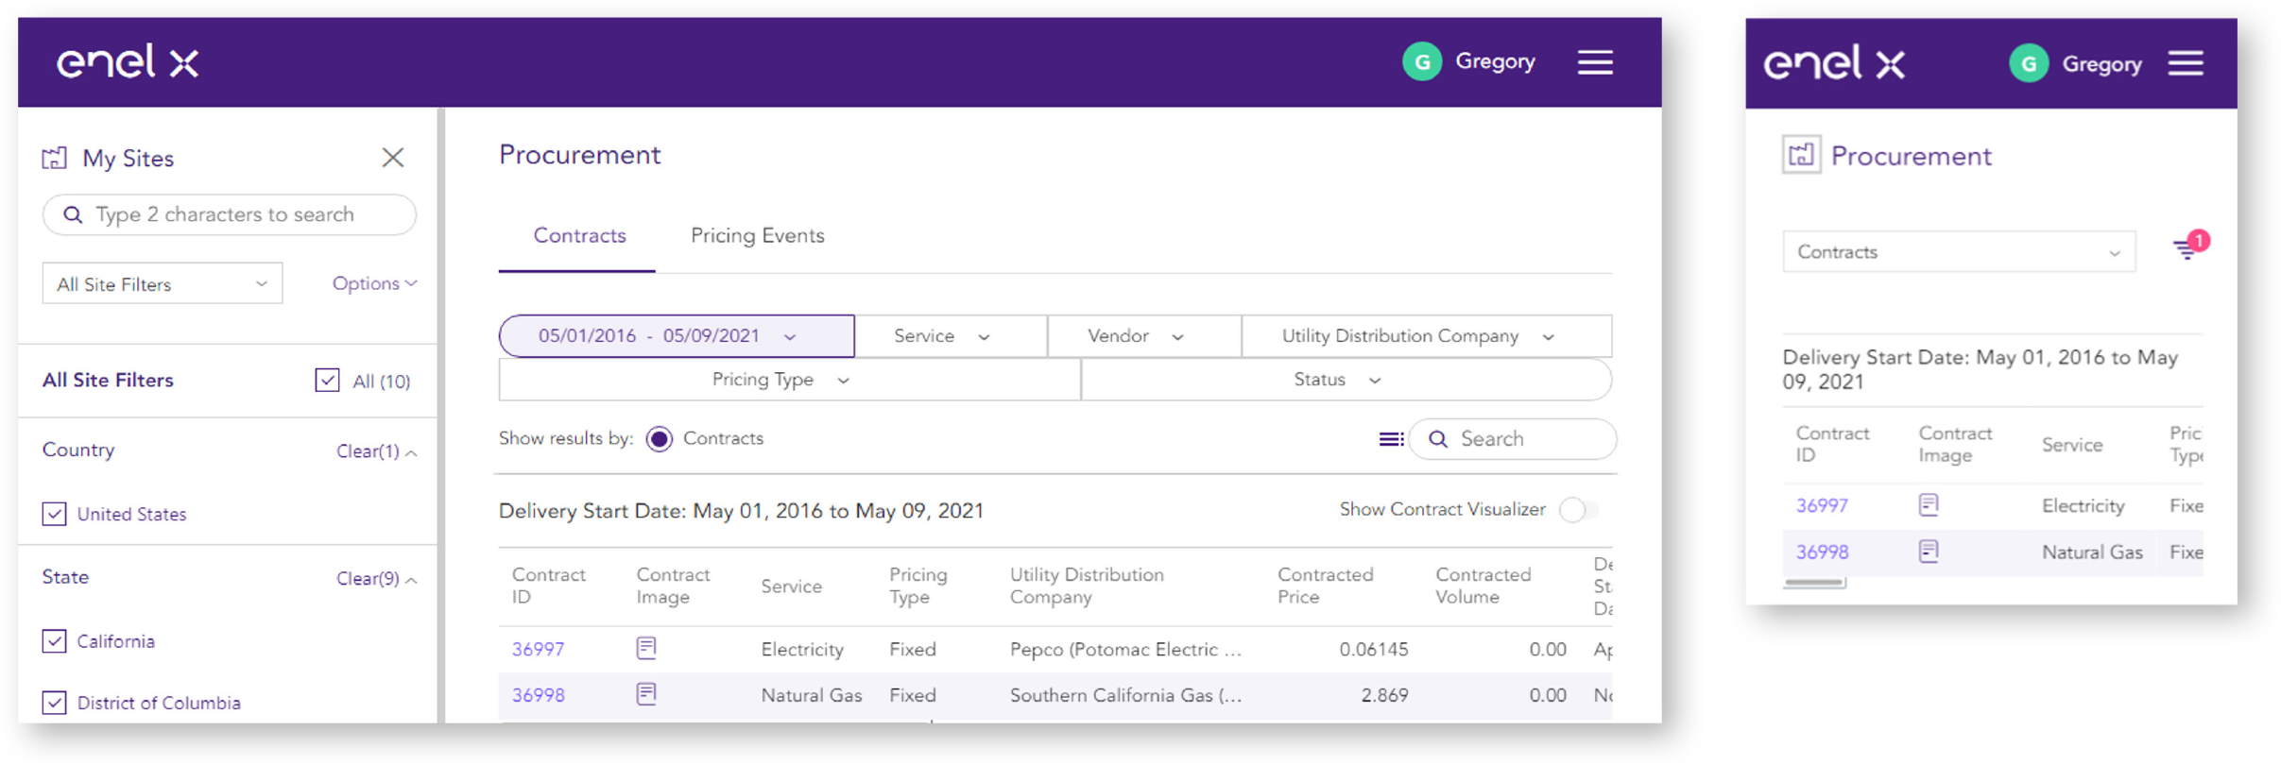Click Clear(9) next to State
The width and height of the screenshot is (2281, 765).
click(x=369, y=579)
